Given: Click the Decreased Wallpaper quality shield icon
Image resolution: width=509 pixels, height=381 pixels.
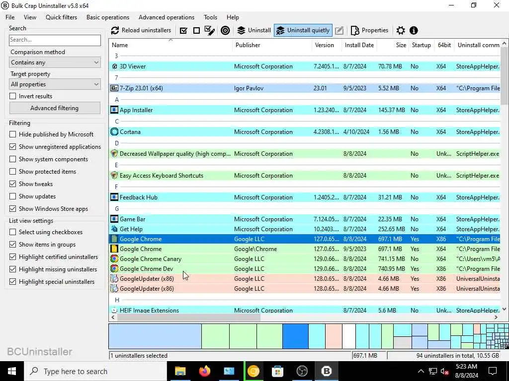Looking at the screenshot, I should [114, 154].
